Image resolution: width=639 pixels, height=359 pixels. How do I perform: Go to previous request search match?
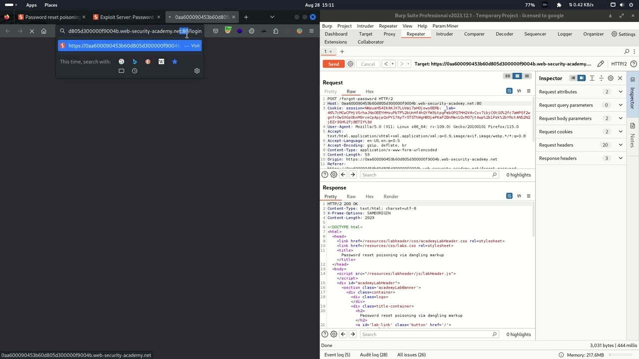coord(343,175)
